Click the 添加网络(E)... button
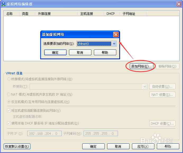183x153 pixels. coord(141,66)
